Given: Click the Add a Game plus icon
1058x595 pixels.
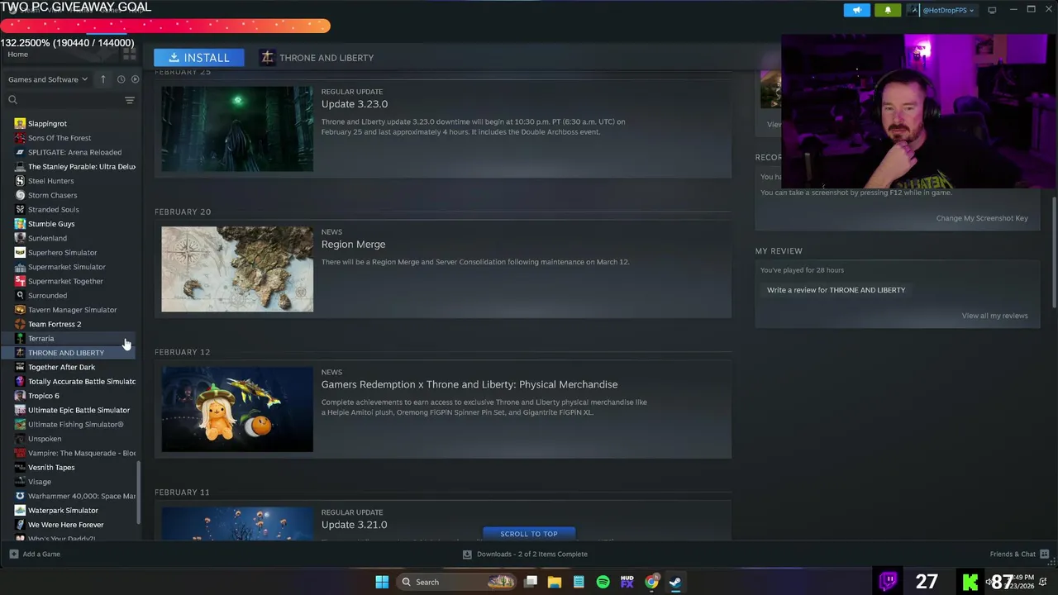Looking at the screenshot, I should click(13, 554).
